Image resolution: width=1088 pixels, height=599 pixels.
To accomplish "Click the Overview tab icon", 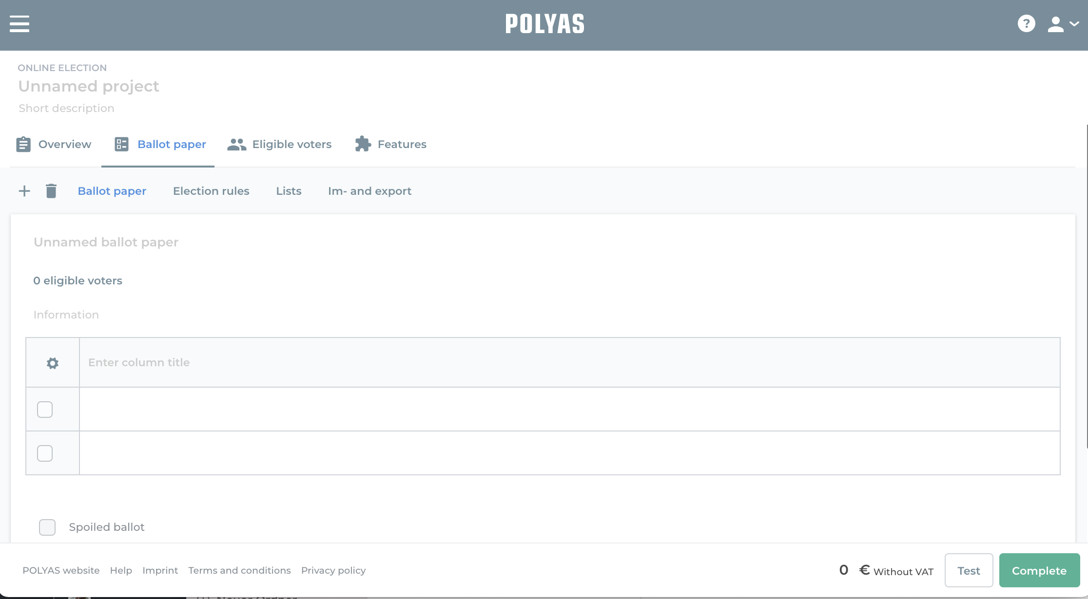I will (23, 144).
